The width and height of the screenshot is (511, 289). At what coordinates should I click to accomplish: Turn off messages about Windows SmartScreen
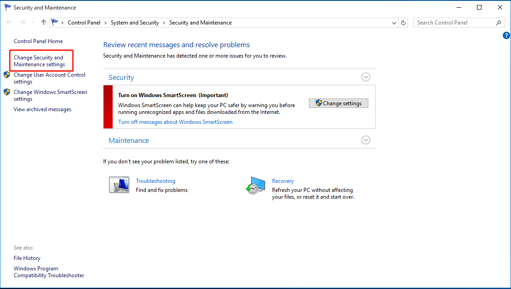click(175, 122)
